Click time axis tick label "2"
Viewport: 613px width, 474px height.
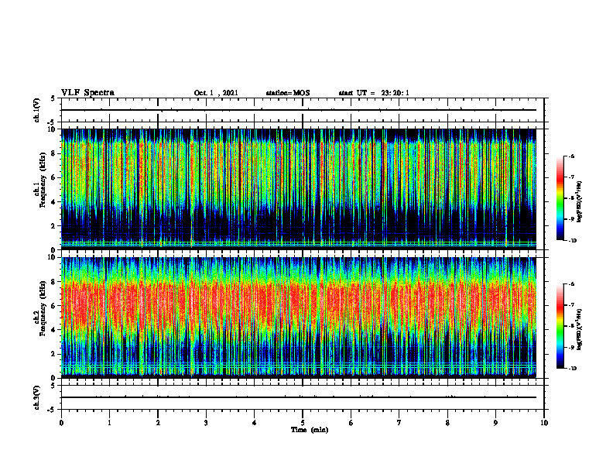[158, 423]
